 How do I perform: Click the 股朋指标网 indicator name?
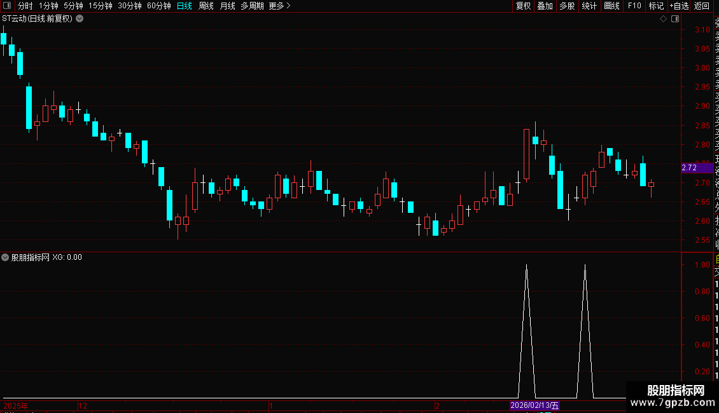click(x=31, y=257)
